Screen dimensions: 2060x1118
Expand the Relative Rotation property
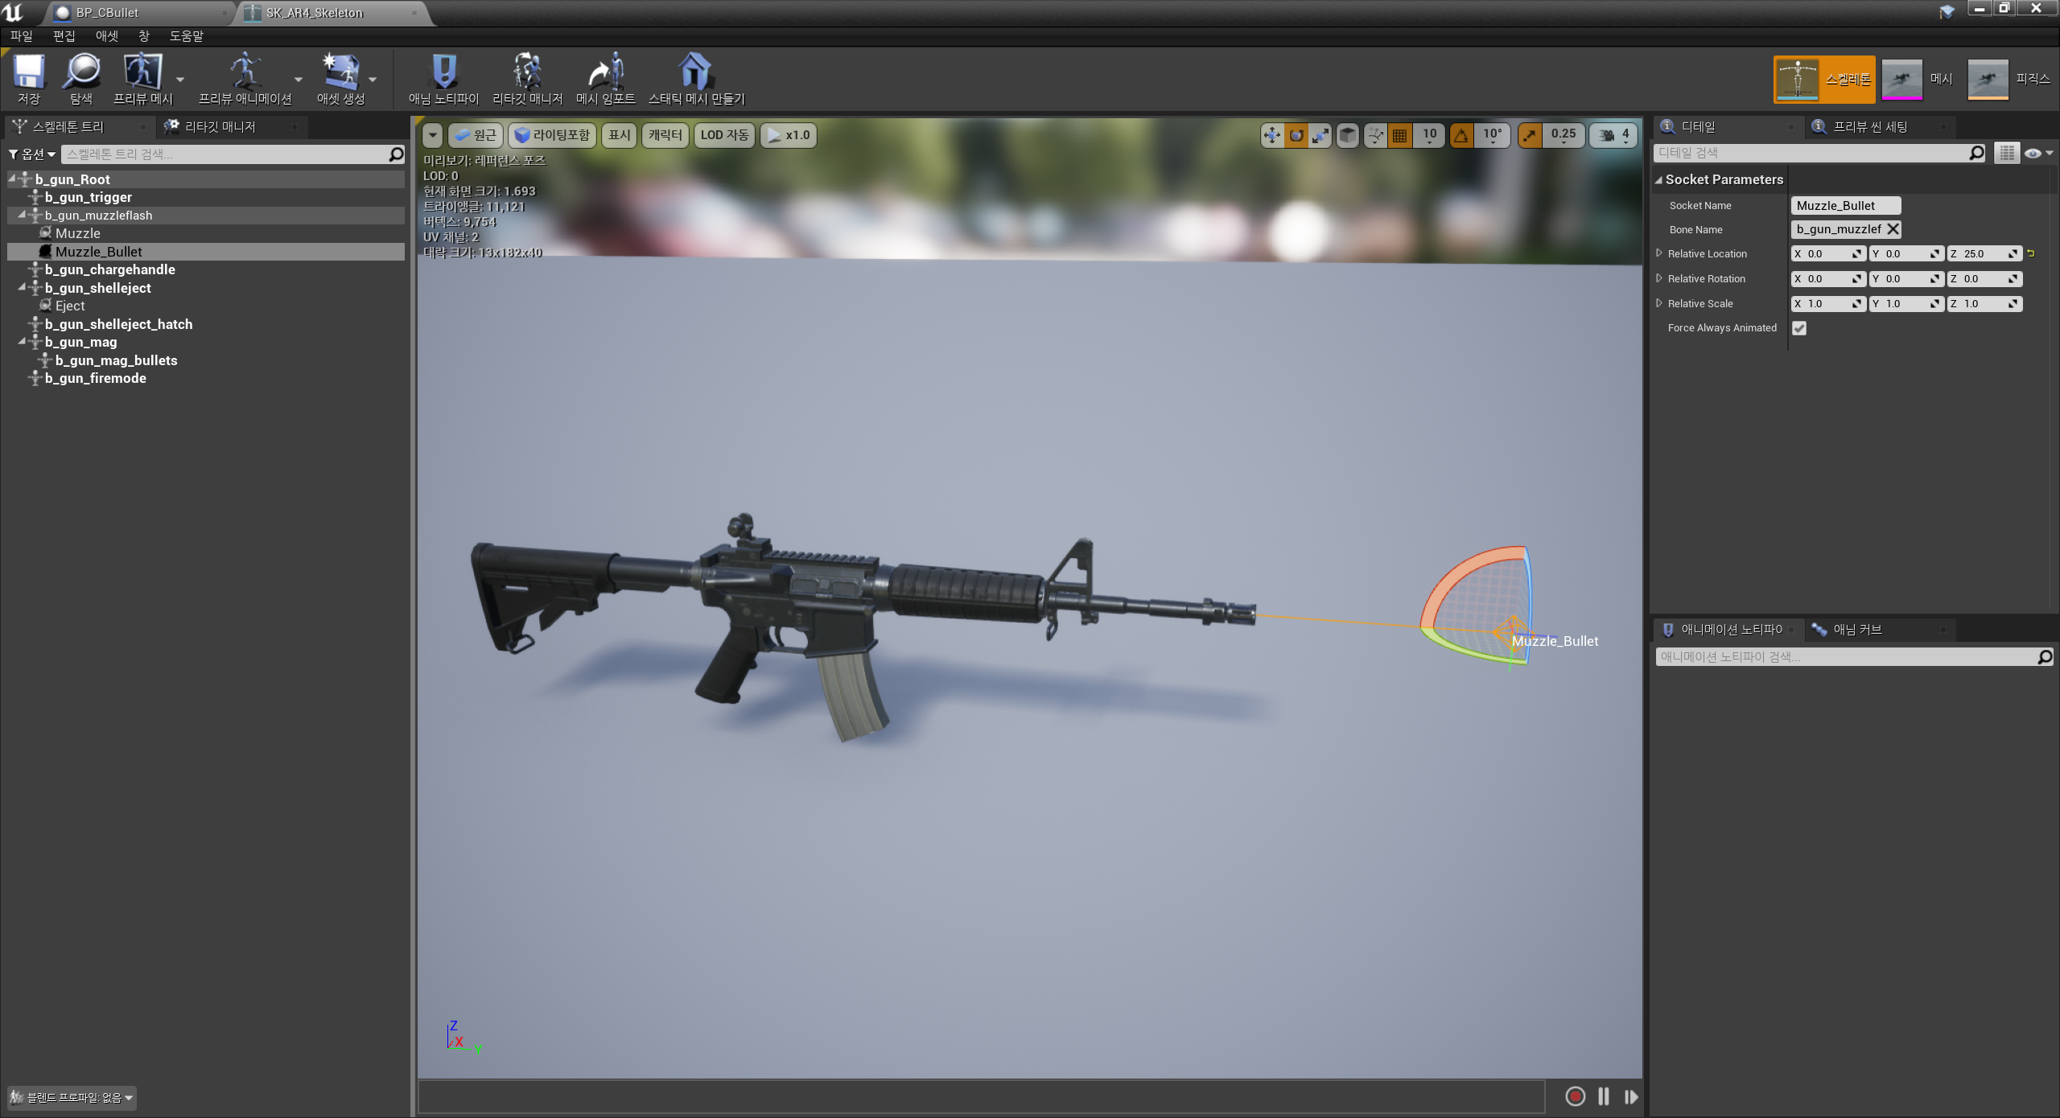tap(1659, 278)
